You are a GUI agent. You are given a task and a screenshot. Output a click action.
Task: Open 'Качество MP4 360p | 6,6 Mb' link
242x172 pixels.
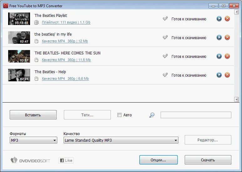point(65,78)
